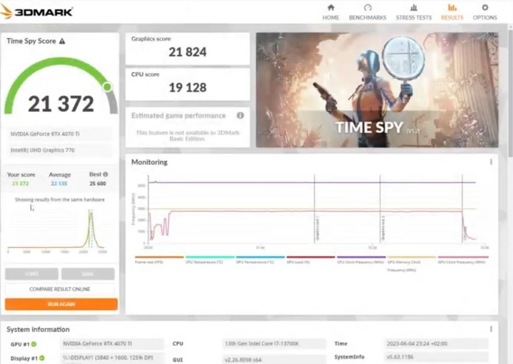The height and width of the screenshot is (364, 513).
Task: Click the 3DMark logo
Action: pyautogui.click(x=36, y=12)
